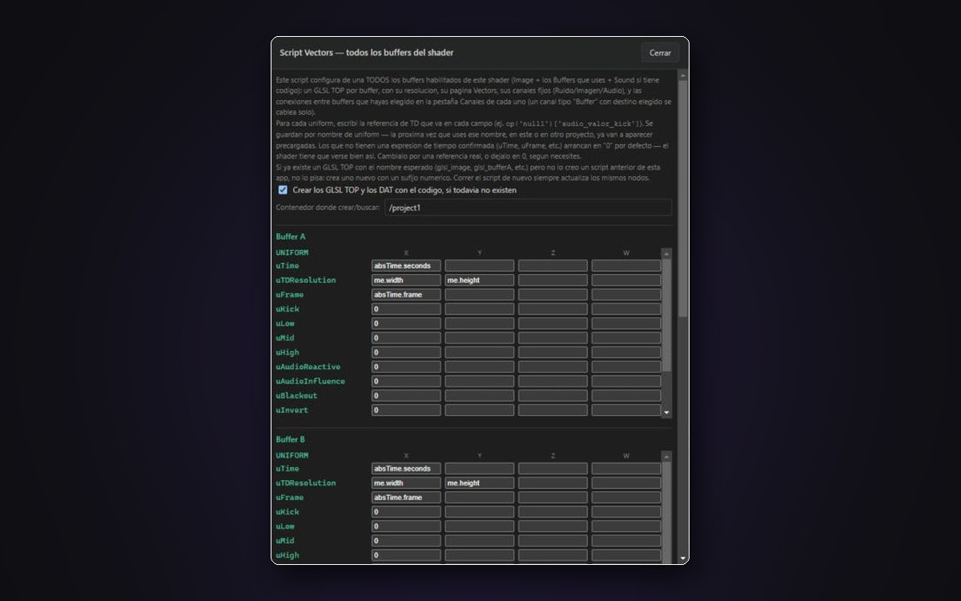961x601 pixels.
Task: Select Buffer B uFrame X field
Action: point(406,498)
